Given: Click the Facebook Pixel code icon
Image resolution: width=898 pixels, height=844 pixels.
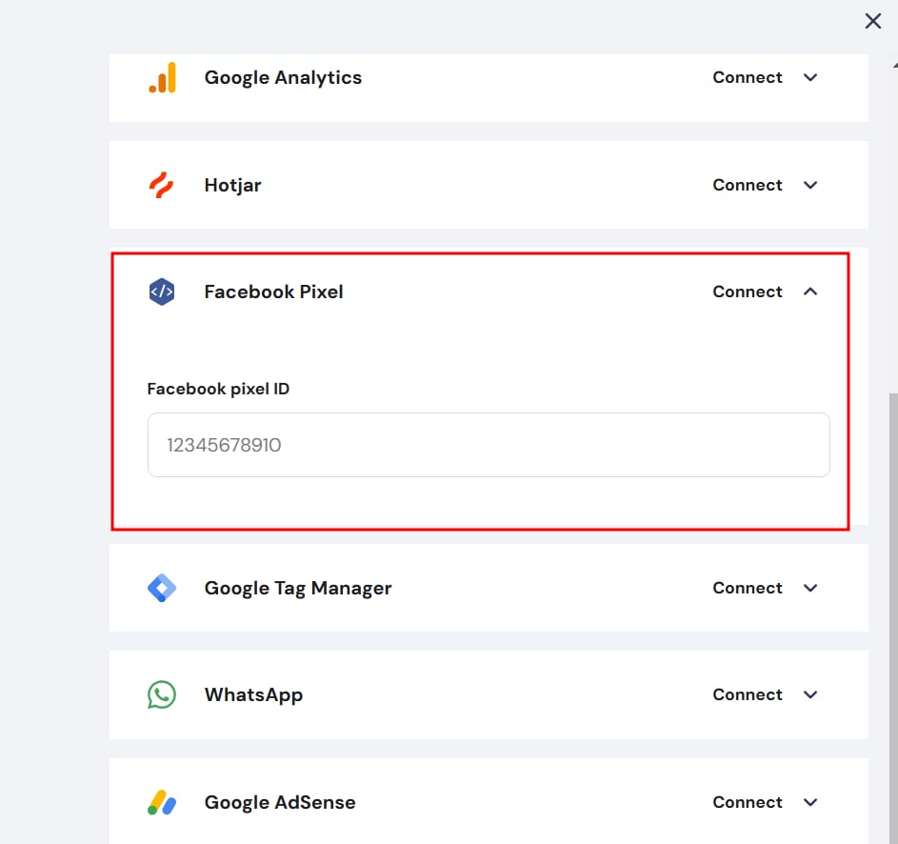Looking at the screenshot, I should (x=162, y=291).
